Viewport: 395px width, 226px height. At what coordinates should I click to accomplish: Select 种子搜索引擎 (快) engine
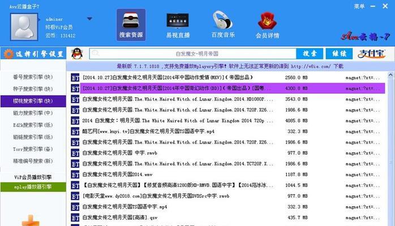pyautogui.click(x=33, y=89)
